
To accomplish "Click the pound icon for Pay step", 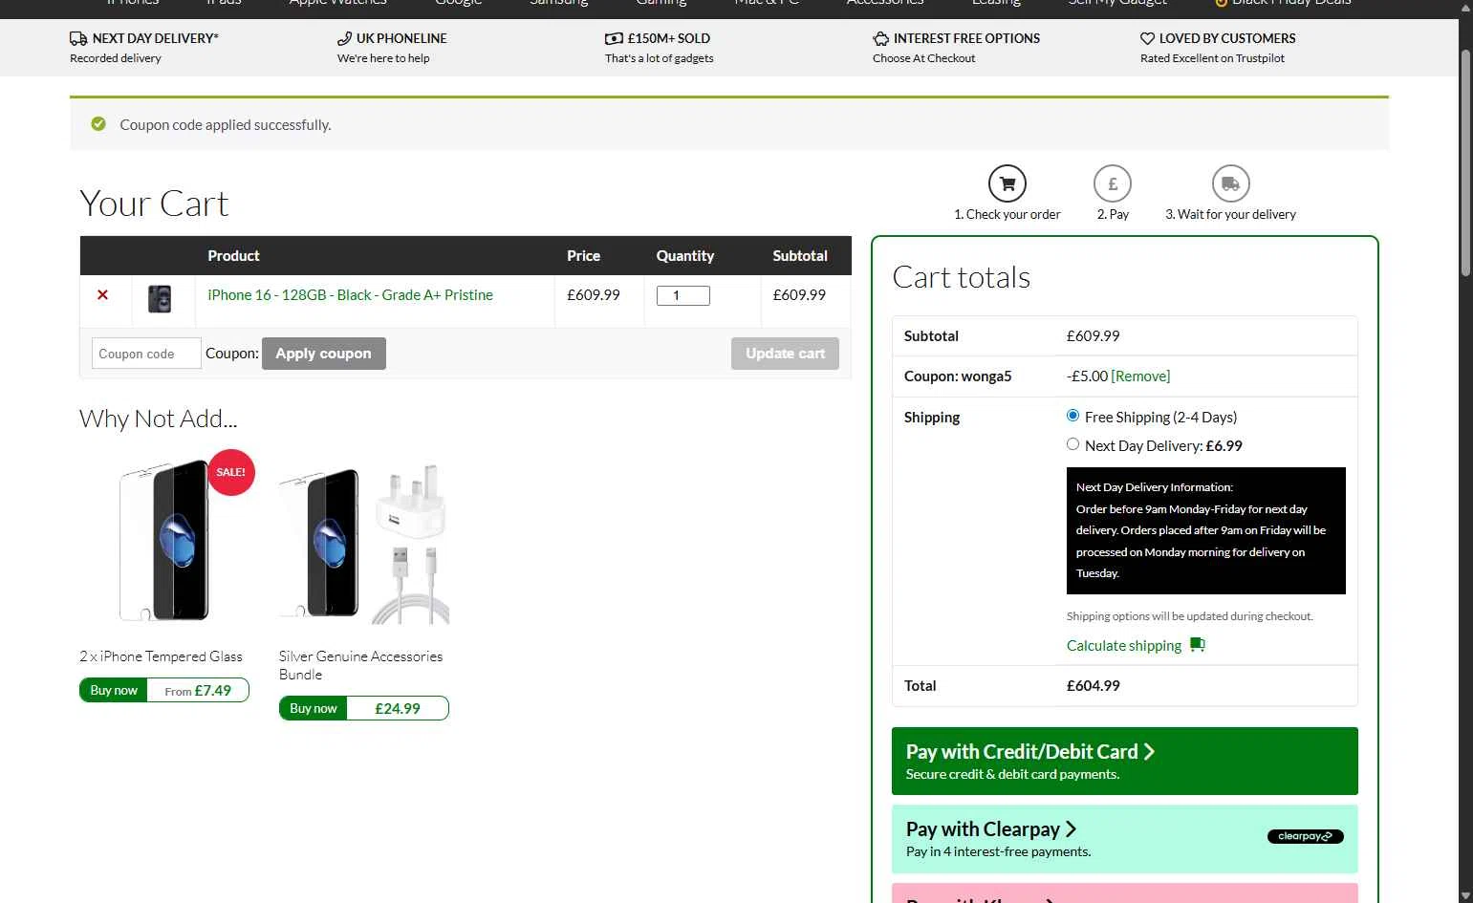I will [1113, 183].
